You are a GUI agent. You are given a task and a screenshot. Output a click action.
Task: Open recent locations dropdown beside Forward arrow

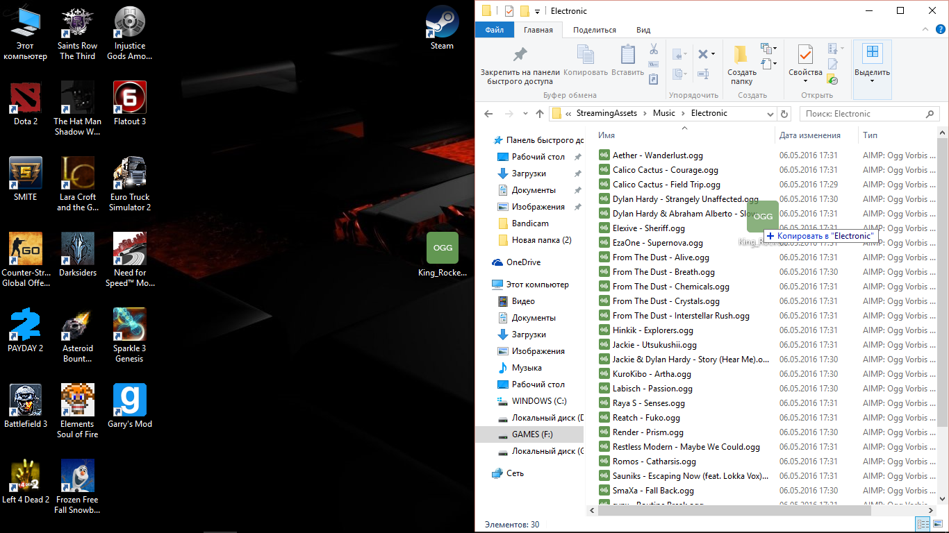pyautogui.click(x=525, y=115)
